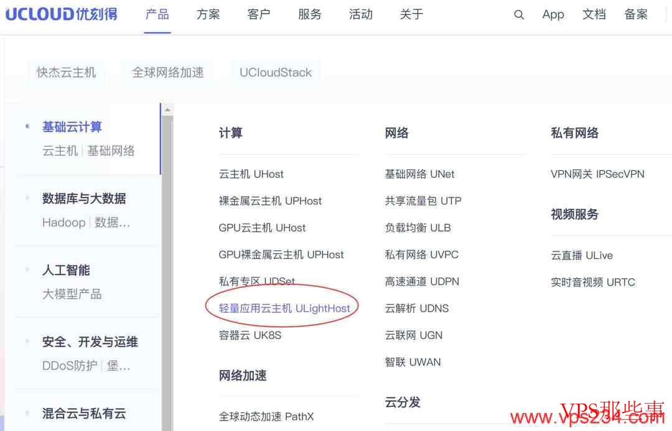Select the 安全、开发与运维 category
The width and height of the screenshot is (672, 431).
(x=90, y=342)
